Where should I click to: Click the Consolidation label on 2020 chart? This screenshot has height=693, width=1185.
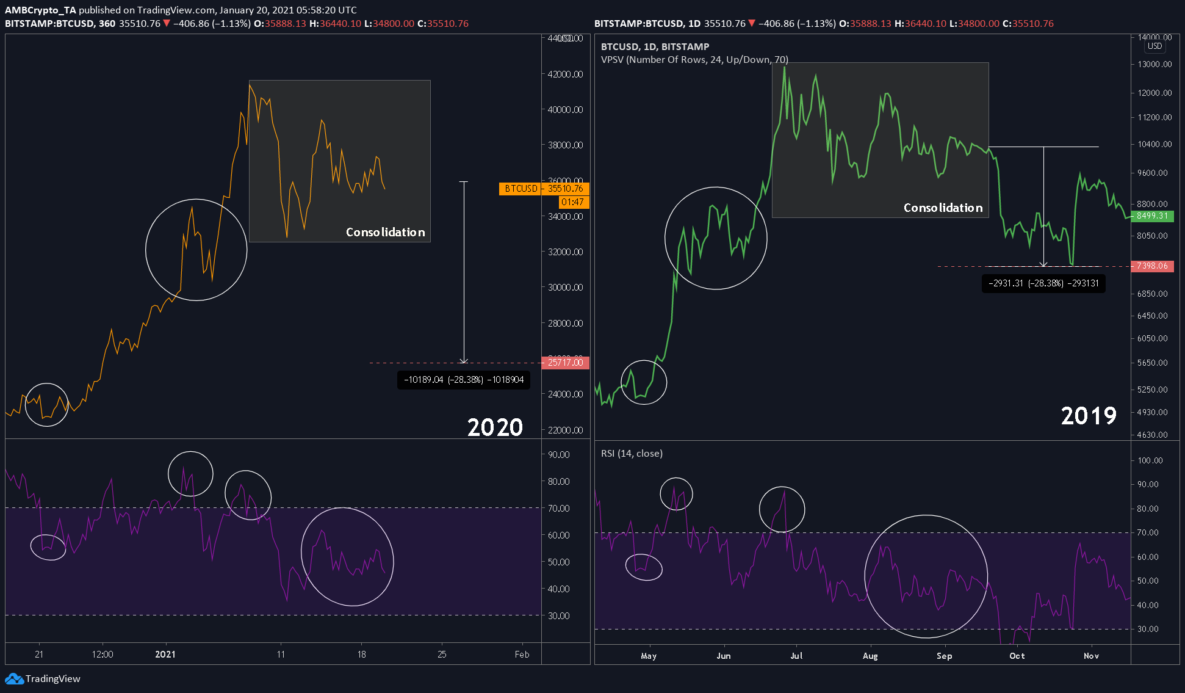(x=386, y=232)
